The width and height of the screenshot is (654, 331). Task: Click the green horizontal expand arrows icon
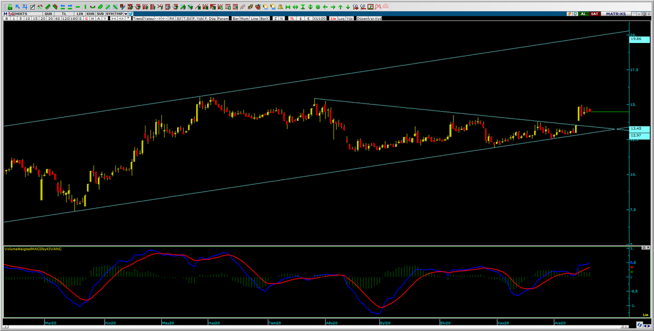pos(295,7)
